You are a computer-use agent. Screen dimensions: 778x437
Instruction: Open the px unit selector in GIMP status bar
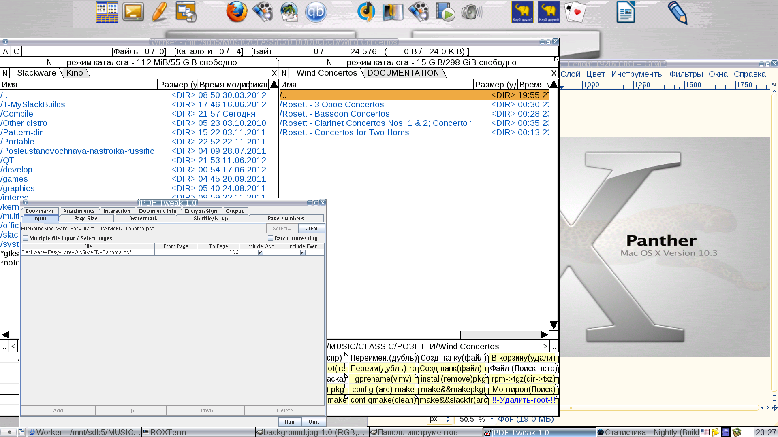(x=440, y=419)
